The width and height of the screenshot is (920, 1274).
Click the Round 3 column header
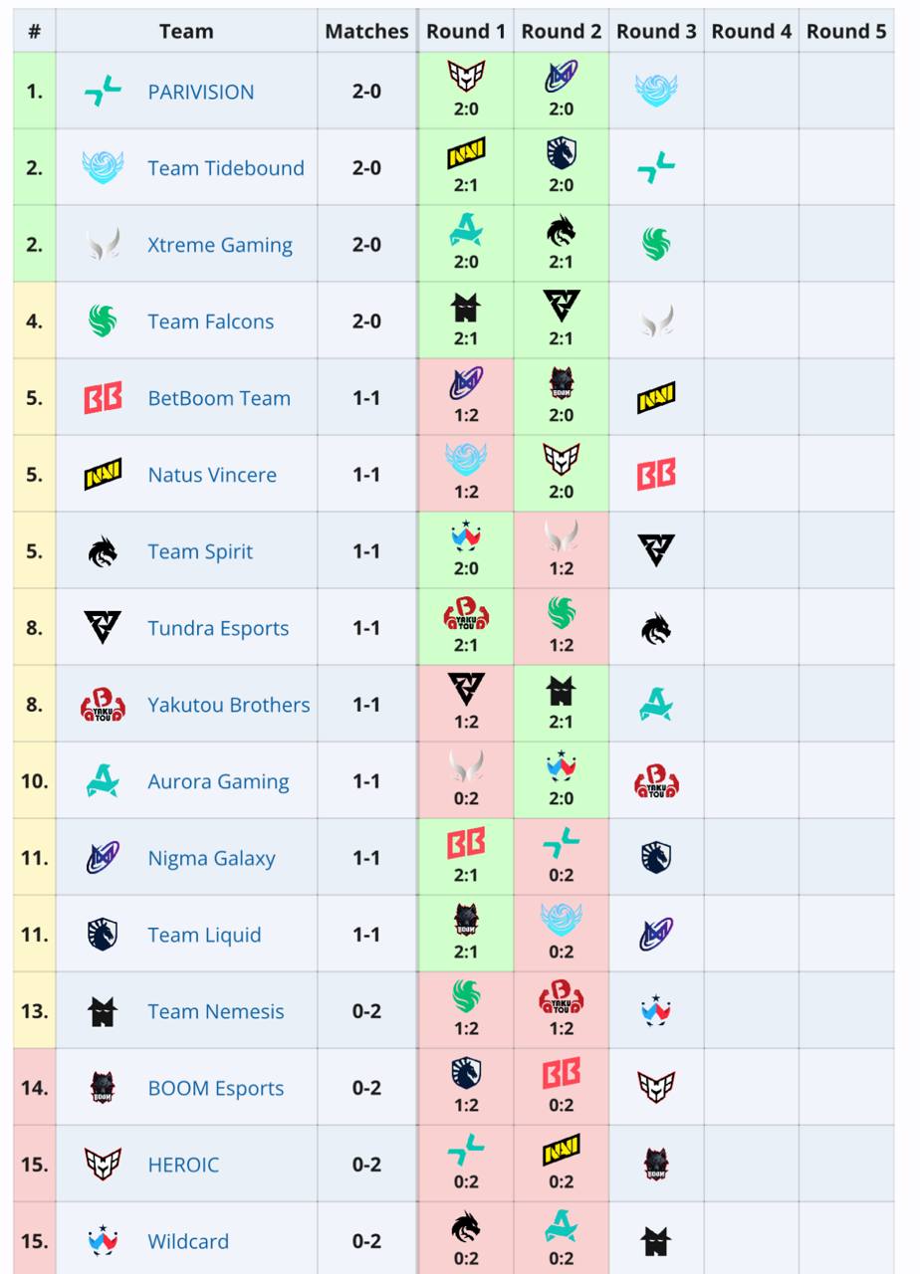pos(656,31)
